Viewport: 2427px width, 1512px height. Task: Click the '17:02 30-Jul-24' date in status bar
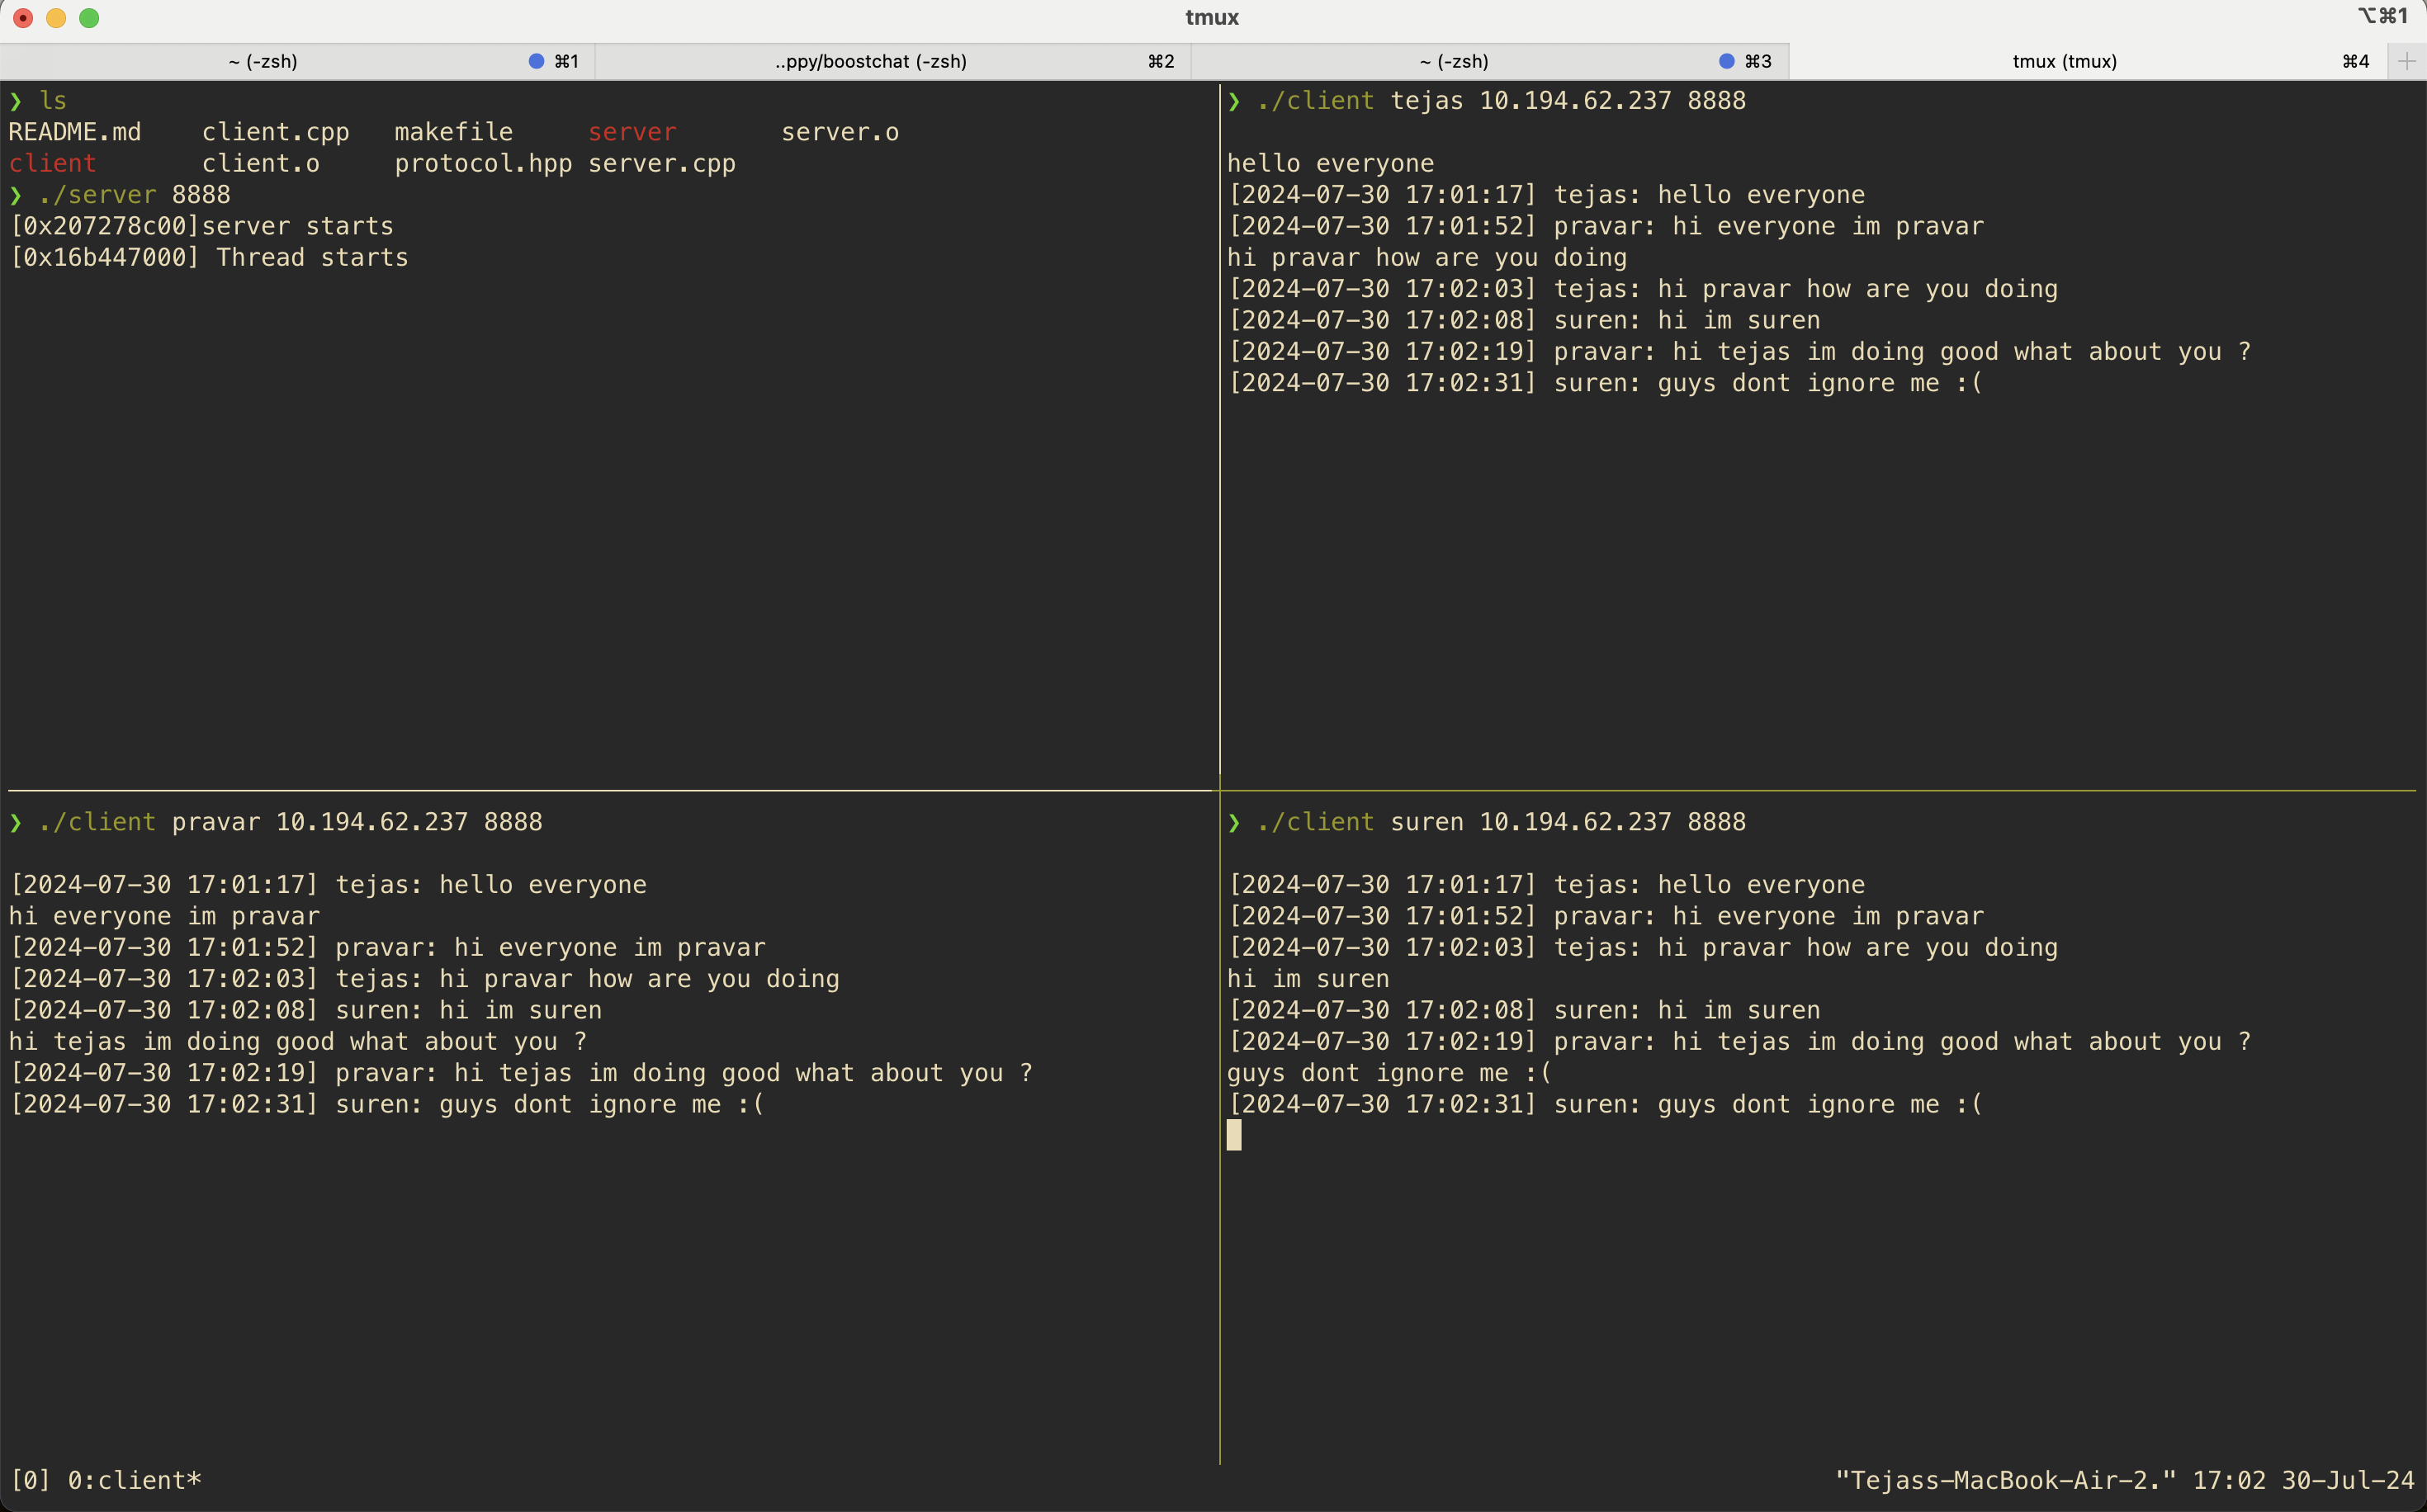click(2304, 1480)
